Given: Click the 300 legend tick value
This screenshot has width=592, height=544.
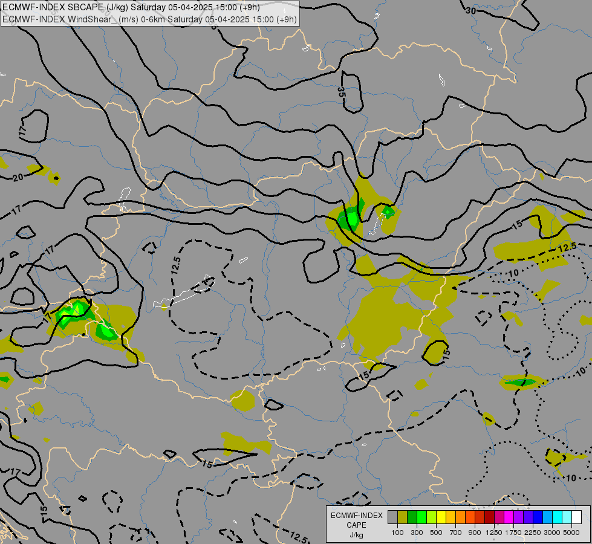Looking at the screenshot, I should [x=417, y=533].
